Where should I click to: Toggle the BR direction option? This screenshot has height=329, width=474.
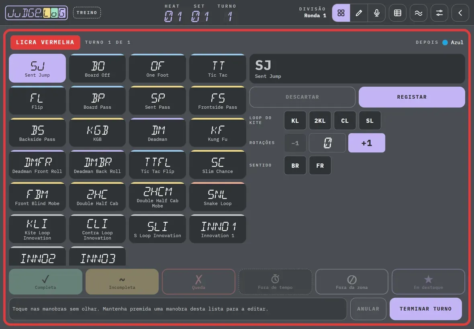click(x=295, y=165)
